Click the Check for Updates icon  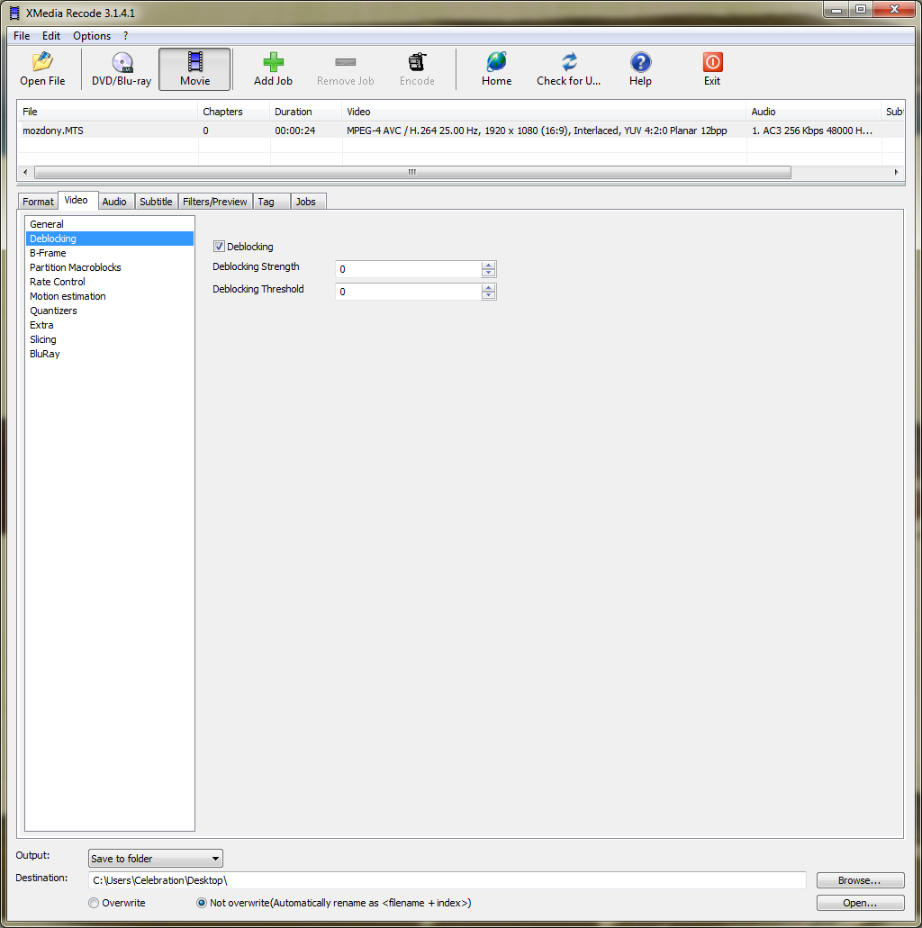coord(568,61)
